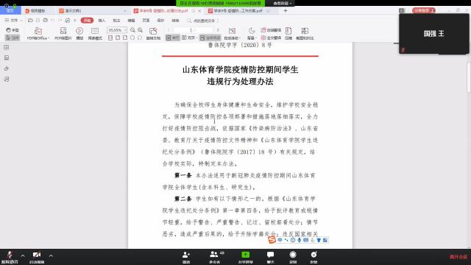Switch to the second PDF document tab
471x265 pixels.
(238, 10)
